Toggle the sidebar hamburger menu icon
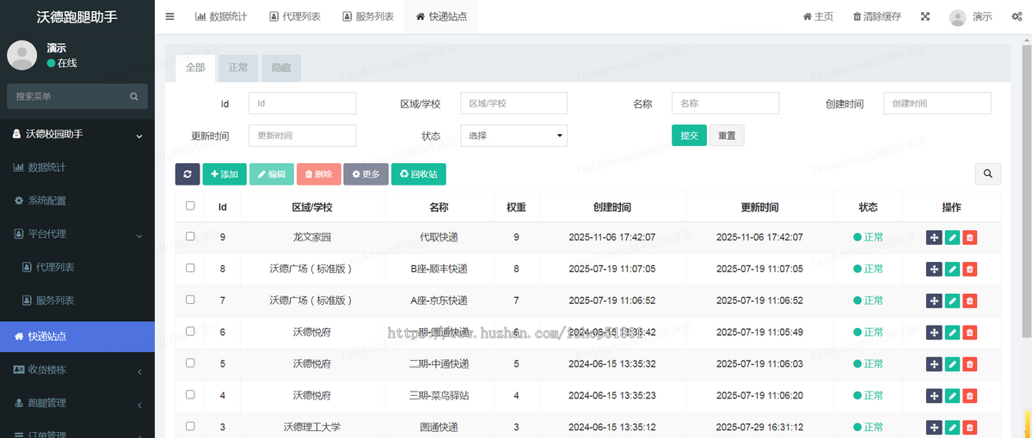The width and height of the screenshot is (1032, 438). pos(169,16)
